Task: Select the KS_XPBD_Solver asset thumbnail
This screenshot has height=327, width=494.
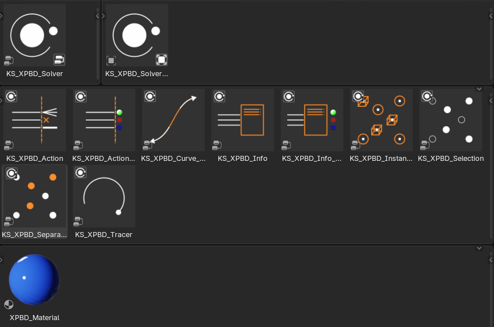Action: click(35, 35)
